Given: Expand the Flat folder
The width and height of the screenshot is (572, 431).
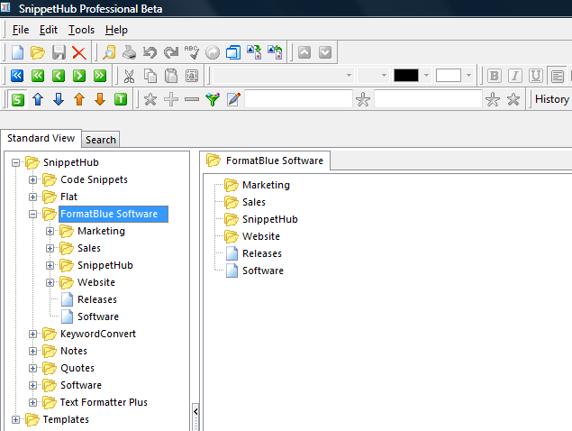Looking at the screenshot, I should (x=32, y=197).
